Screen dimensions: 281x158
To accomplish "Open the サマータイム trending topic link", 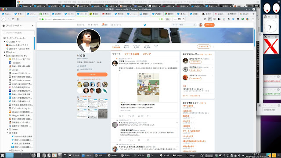I will (191, 131).
